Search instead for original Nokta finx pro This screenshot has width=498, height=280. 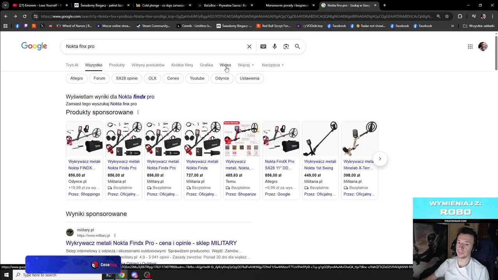(x=123, y=104)
